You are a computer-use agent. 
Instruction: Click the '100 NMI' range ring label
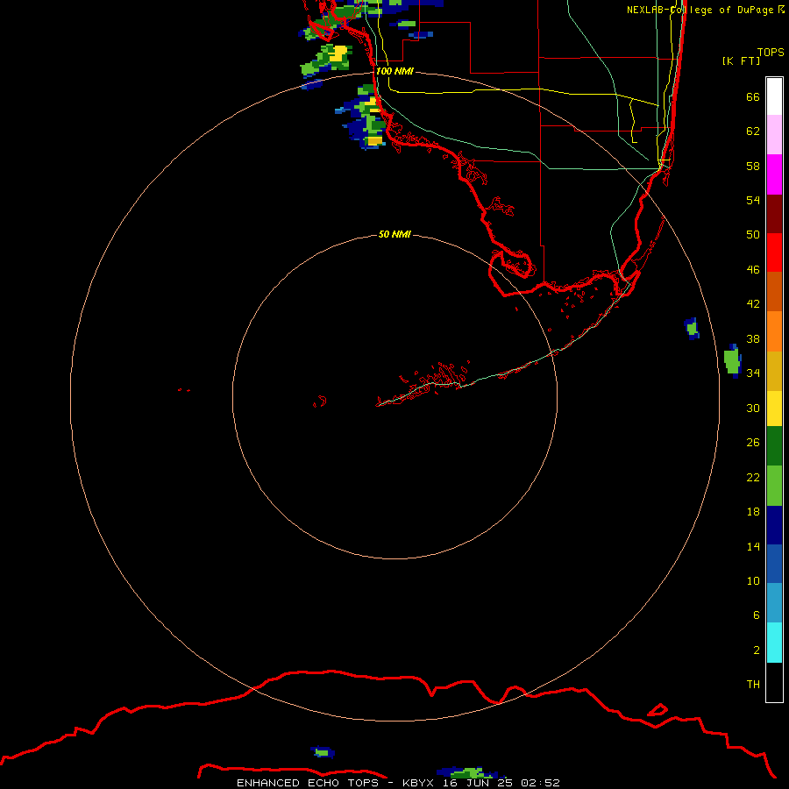[x=394, y=71]
